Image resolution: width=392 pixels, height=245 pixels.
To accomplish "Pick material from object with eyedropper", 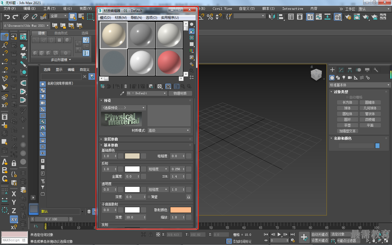I will click(122, 93).
